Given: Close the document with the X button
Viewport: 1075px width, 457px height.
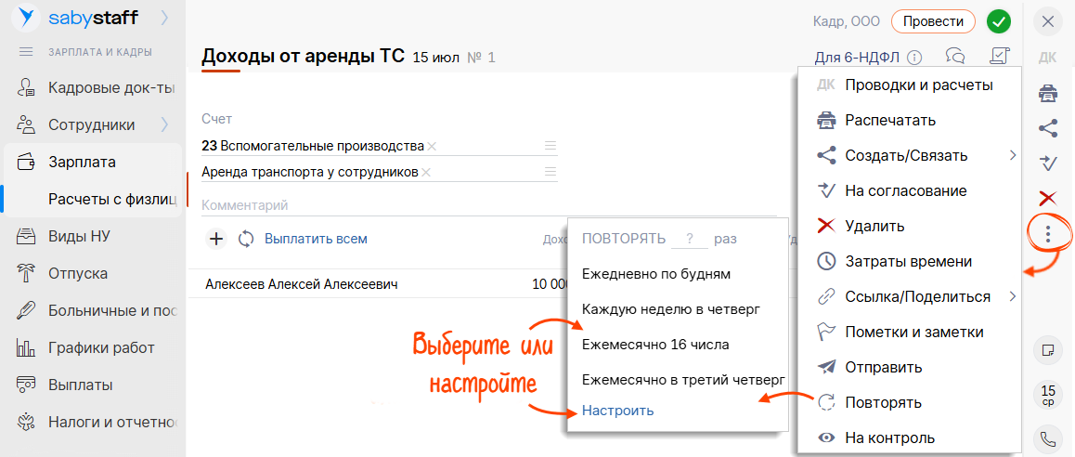Looking at the screenshot, I should pos(1047,21).
